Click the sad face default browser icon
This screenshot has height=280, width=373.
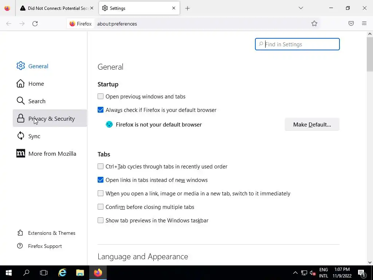[109, 124]
